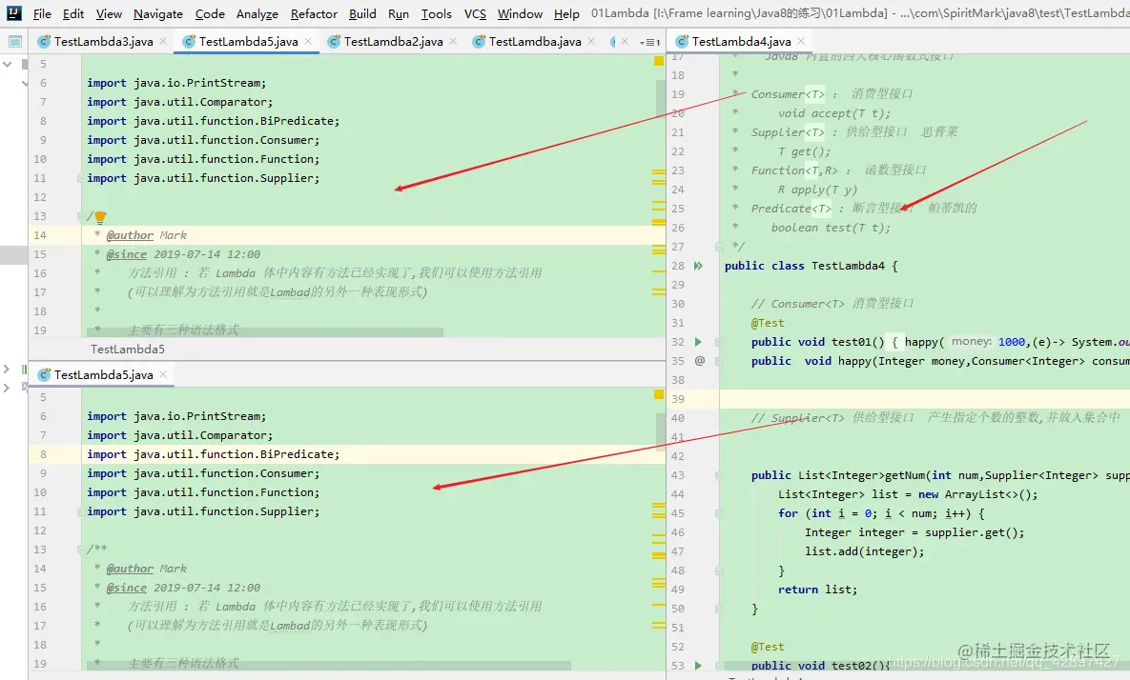This screenshot has height=680, width=1130.
Task: Click the intention lightbulb on line 13
Action: [x=100, y=216]
